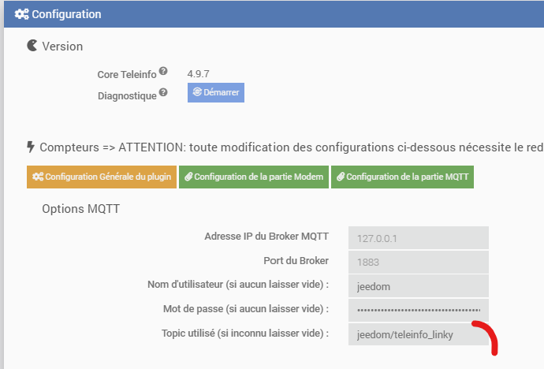Image resolution: width=544 pixels, height=369 pixels.
Task: Switch to Configuration de la partie MQTT
Action: (403, 177)
